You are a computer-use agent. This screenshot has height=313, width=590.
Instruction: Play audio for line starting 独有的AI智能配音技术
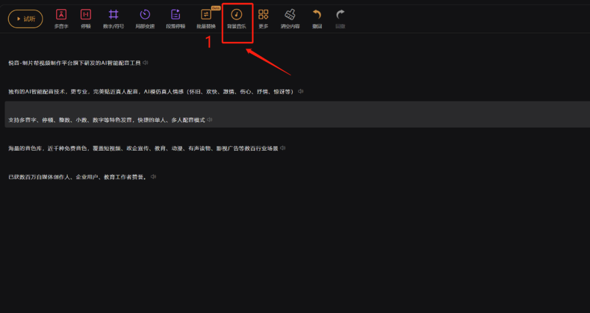(300, 91)
